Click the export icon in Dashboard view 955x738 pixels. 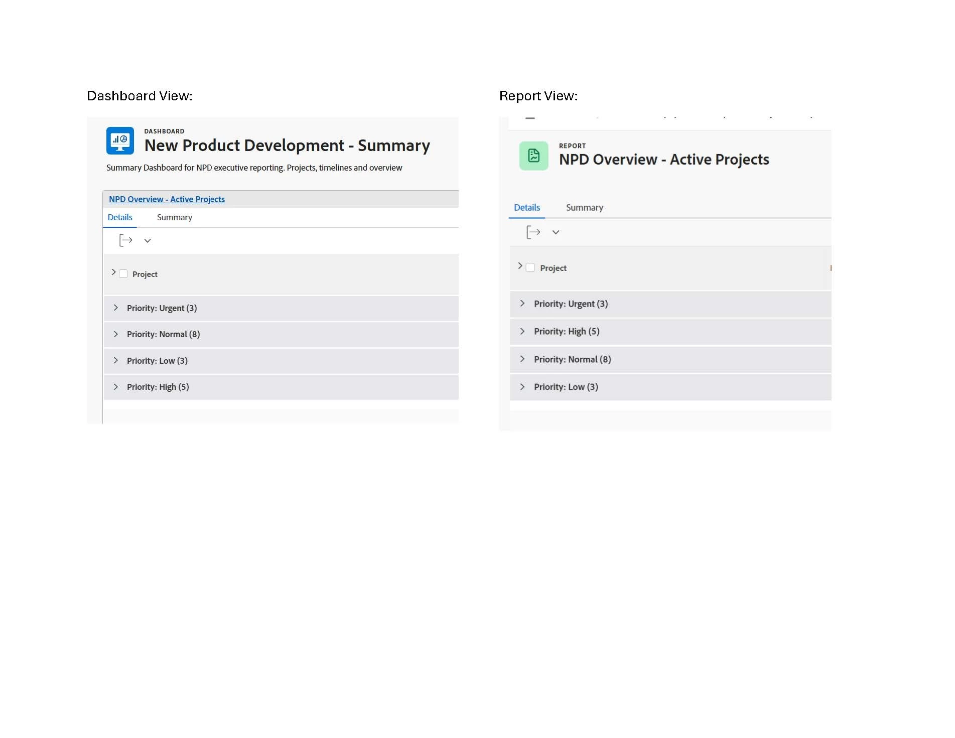pos(125,240)
